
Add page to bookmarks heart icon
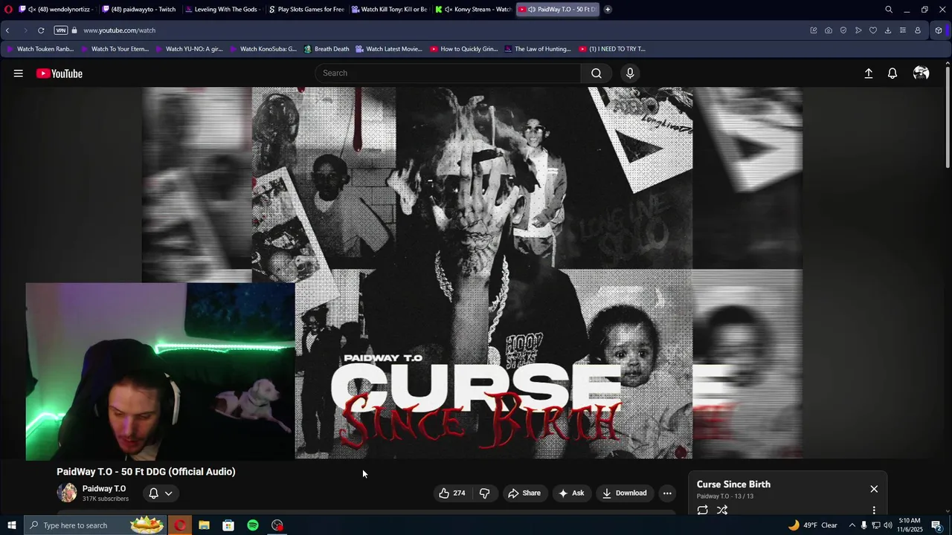click(872, 30)
